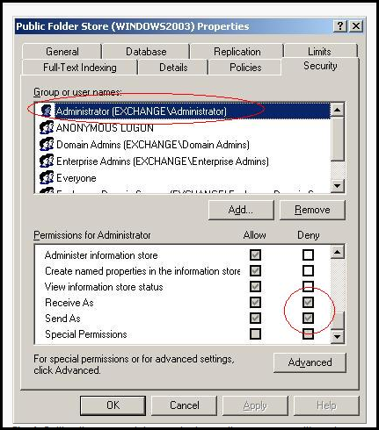Image resolution: width=379 pixels, height=430 pixels.
Task: Open the Limits tab
Action: [x=319, y=52]
